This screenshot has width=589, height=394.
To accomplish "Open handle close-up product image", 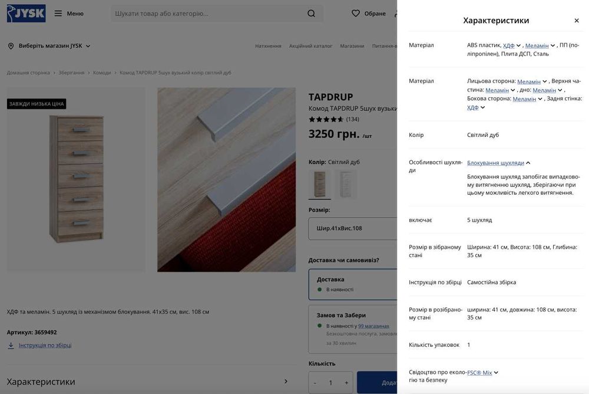I will (x=227, y=179).
